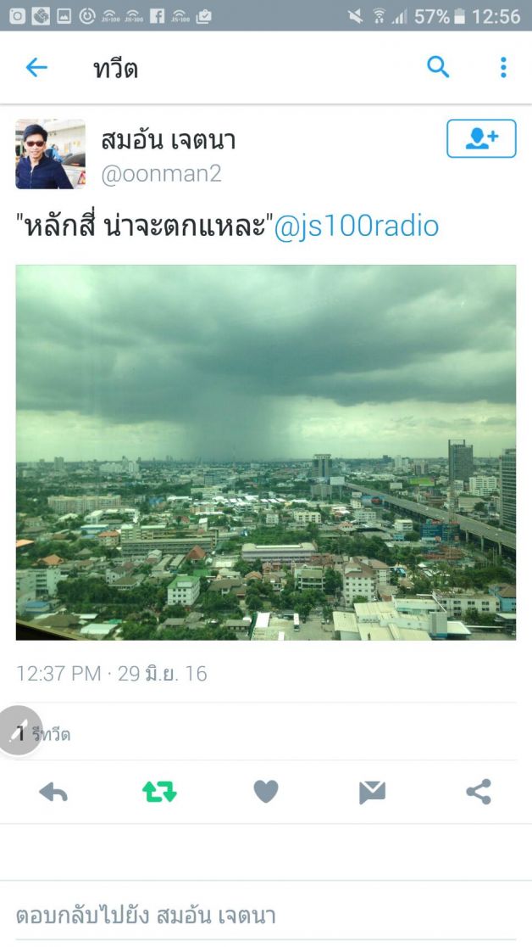Tap the share icon
The height and width of the screenshot is (947, 532).
[479, 792]
